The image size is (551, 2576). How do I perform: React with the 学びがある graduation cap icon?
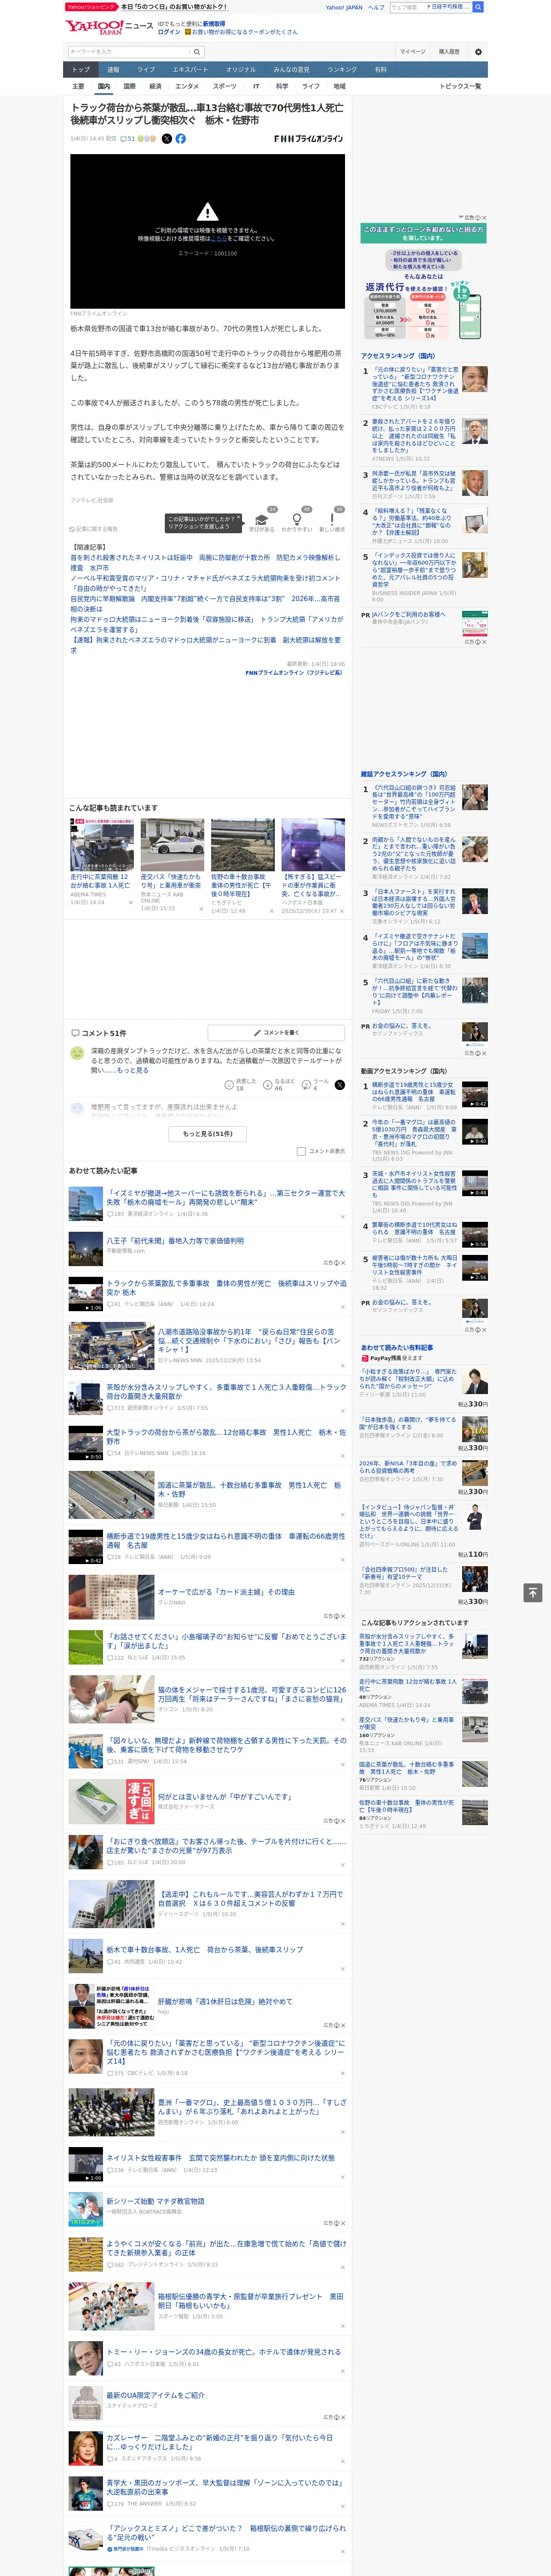click(x=262, y=520)
